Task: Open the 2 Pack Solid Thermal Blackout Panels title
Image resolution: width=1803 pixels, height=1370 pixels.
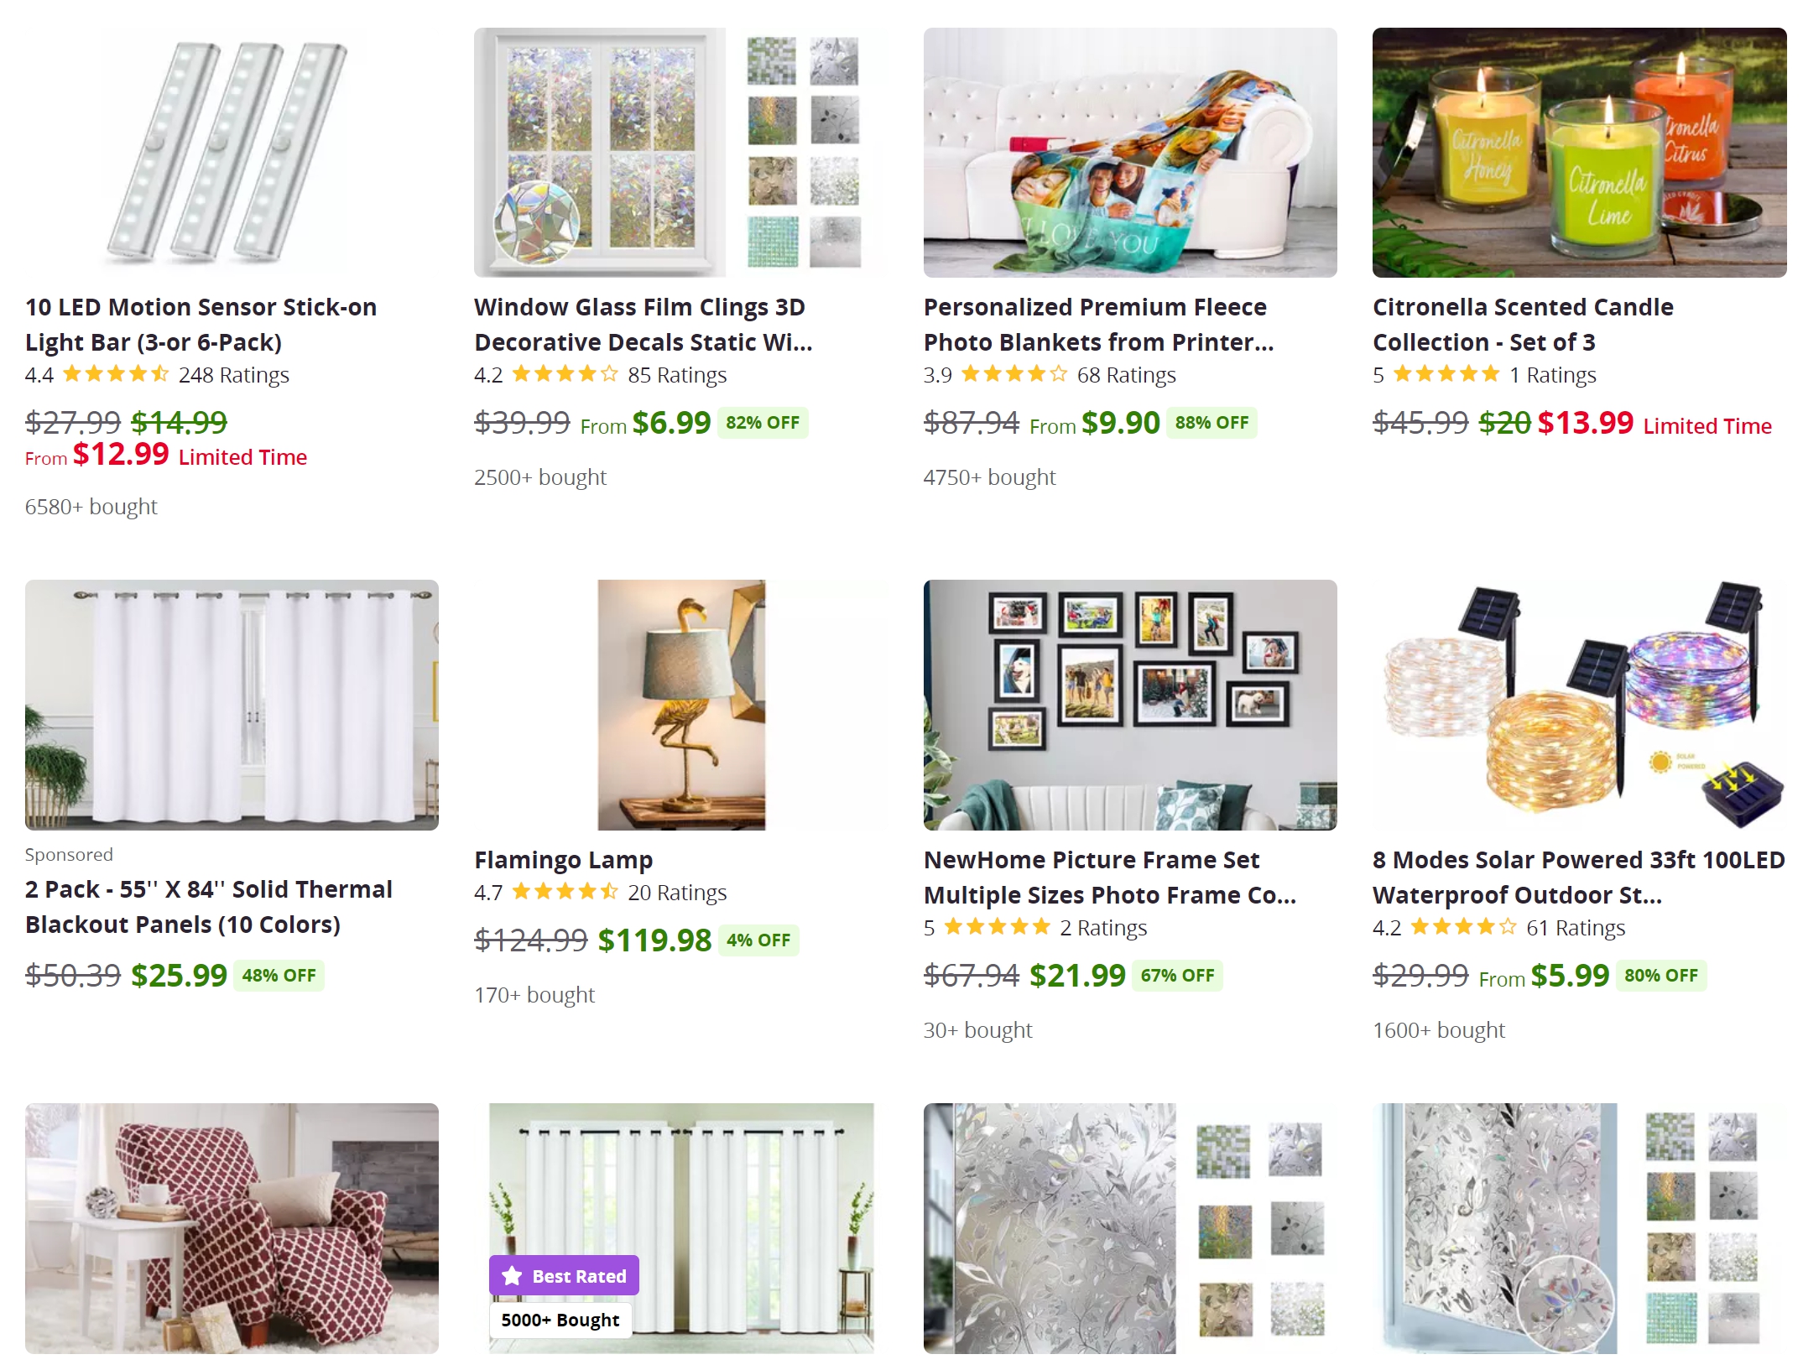Action: pyautogui.click(x=208, y=907)
